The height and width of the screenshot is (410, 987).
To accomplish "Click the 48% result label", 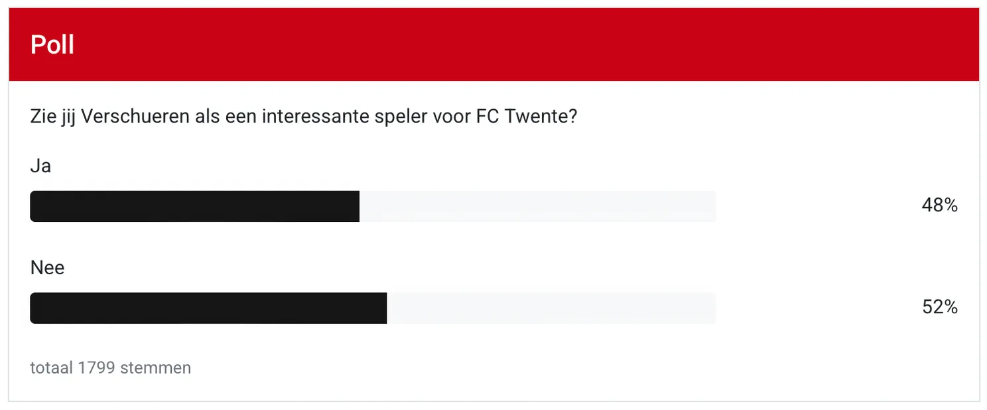I will click(x=940, y=205).
